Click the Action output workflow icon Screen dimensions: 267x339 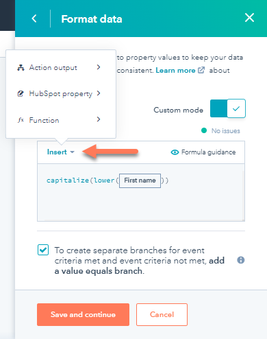(21, 68)
